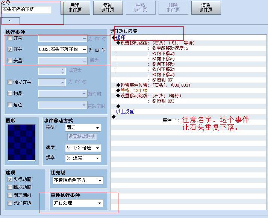
Task: Enable the 变量 condition checkbox
Action: [x=10, y=61]
